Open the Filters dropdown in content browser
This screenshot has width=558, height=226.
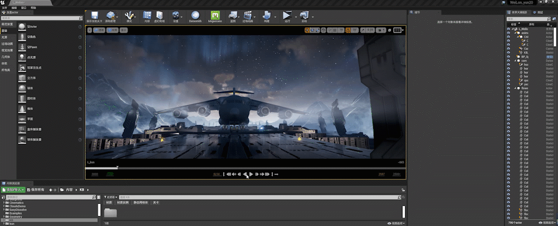click(111, 197)
